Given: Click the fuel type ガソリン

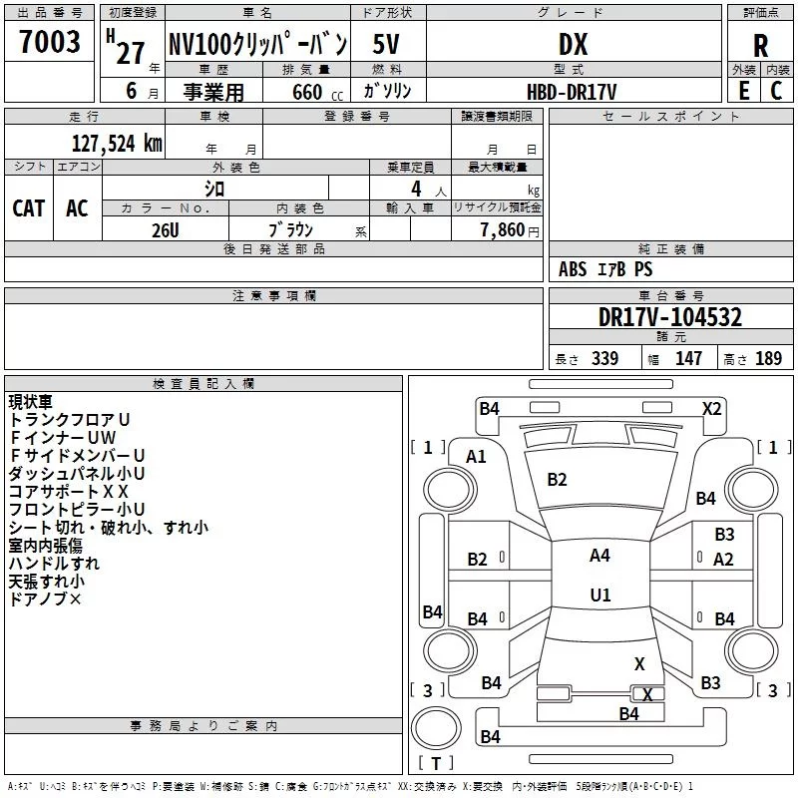Looking at the screenshot, I should coord(387,91).
